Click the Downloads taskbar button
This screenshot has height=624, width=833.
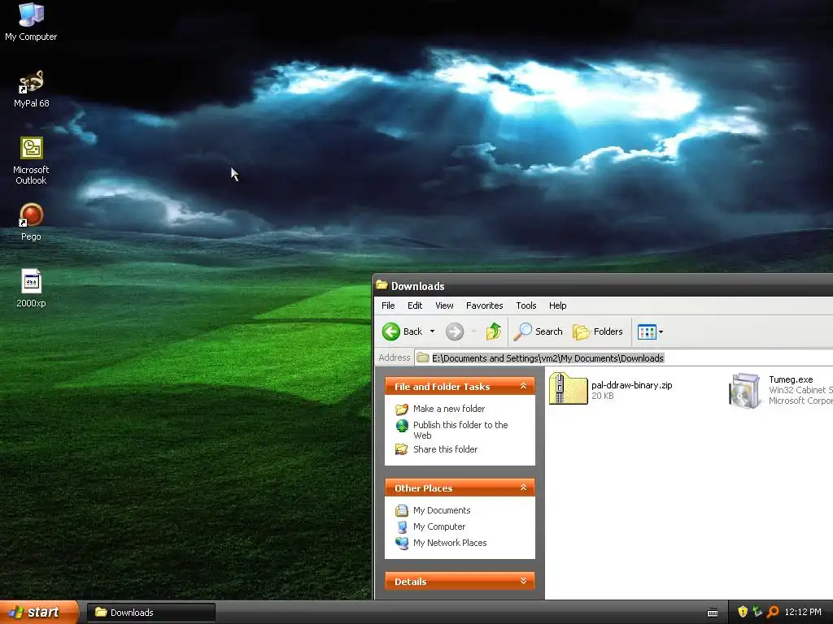(x=150, y=613)
